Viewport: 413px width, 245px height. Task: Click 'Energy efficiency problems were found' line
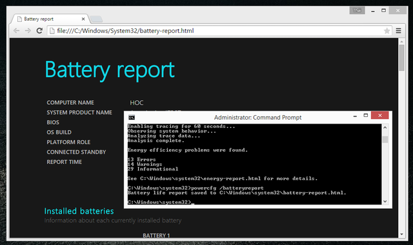188,150
